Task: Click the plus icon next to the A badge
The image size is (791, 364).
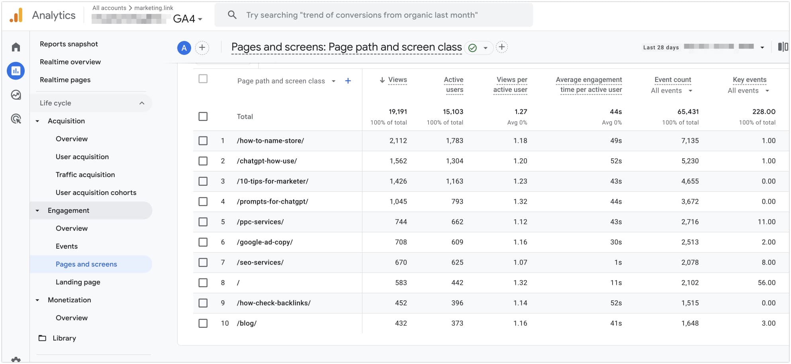Action: 202,47
